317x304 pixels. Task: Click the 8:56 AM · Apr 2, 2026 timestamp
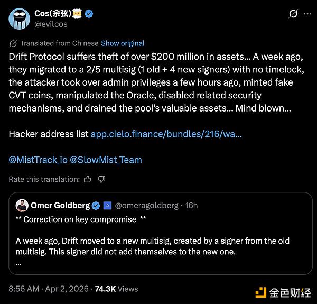[46, 289]
